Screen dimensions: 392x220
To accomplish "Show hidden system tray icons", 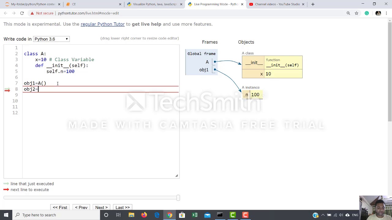I will click(x=323, y=215).
